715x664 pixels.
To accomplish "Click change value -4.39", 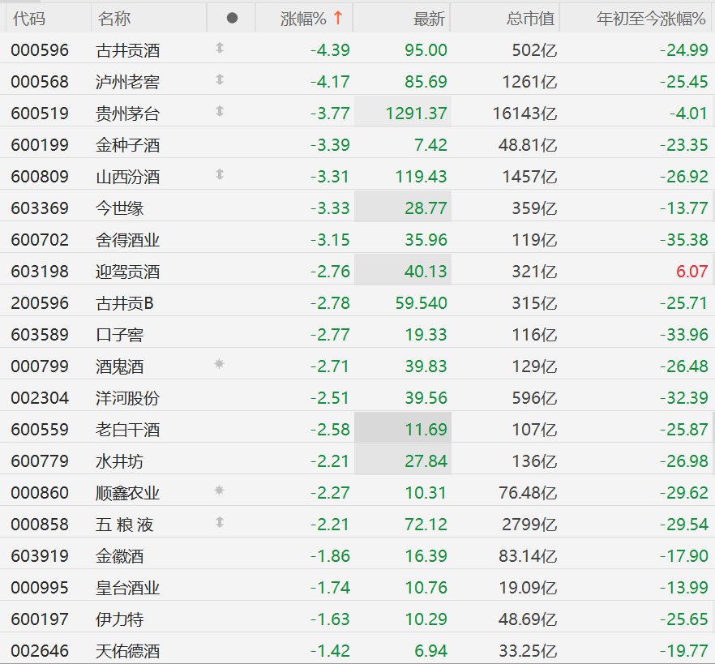I will (330, 50).
